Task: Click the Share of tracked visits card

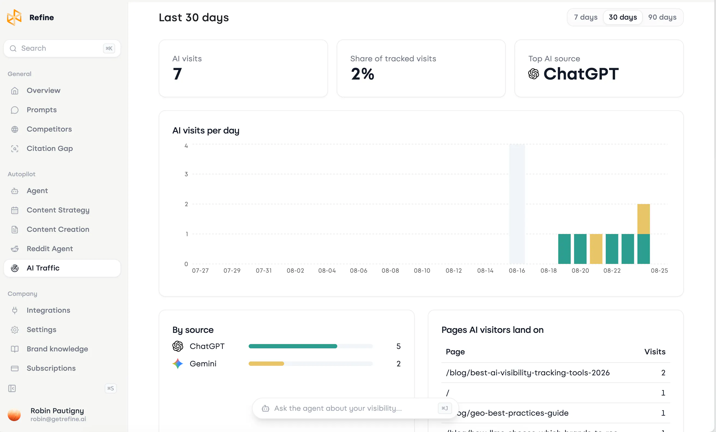Action: 421,69
